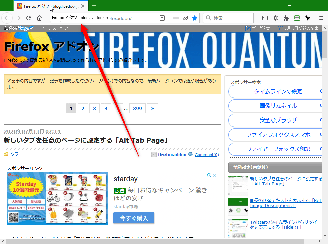The image size is (328, 244).
Task: Open sidebar link Twitterのタイムラインからリツイー
Action: (x=286, y=225)
